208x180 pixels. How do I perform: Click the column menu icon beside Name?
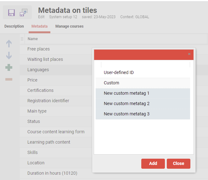tap(22, 39)
